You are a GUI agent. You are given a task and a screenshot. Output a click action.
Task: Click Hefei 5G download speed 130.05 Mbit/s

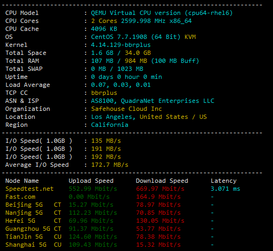pos(160,221)
